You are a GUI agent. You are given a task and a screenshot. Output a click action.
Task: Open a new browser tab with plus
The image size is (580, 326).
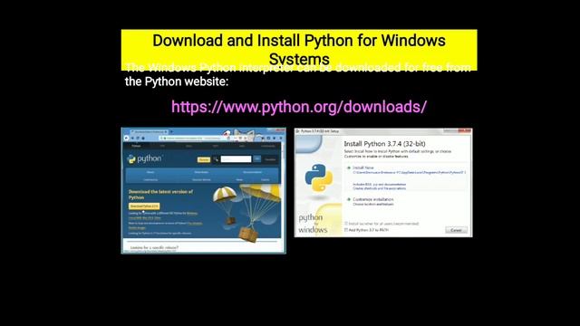coord(171,131)
